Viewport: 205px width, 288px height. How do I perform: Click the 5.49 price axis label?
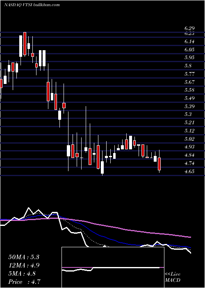pos(189,98)
